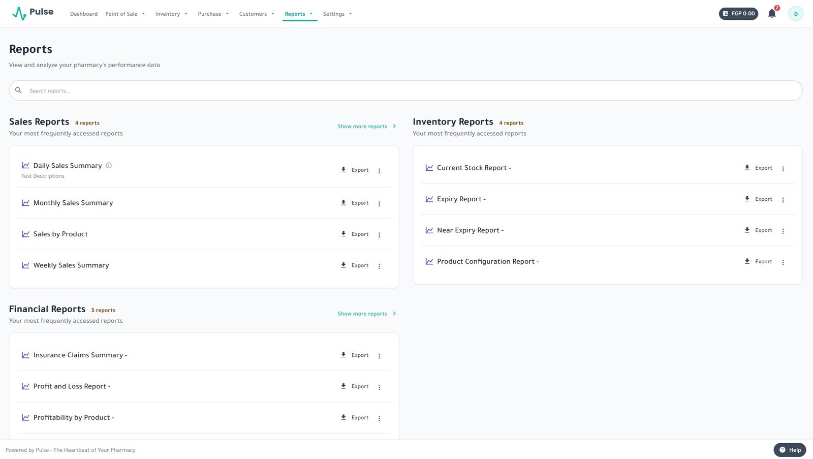Viewport: 813px width, 459px height.
Task: Click the notification bell icon
Action: coord(771,14)
